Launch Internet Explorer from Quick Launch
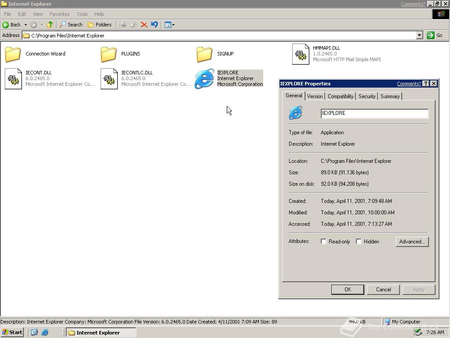The image size is (450, 338). tap(45, 332)
